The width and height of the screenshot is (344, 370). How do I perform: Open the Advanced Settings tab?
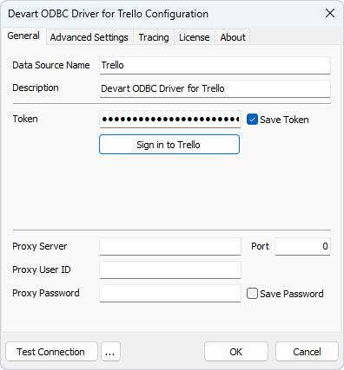point(89,37)
